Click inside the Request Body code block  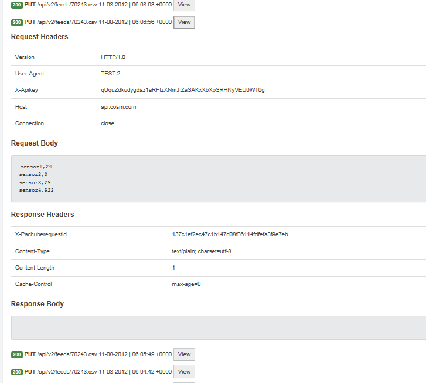tap(218, 178)
